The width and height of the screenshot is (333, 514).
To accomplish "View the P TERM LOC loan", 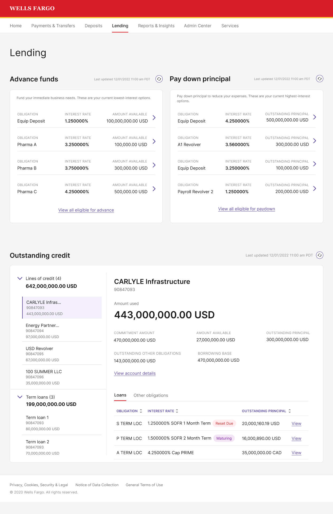I will (x=296, y=439).
